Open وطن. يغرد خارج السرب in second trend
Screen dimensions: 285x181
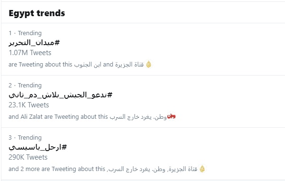tap(138, 117)
